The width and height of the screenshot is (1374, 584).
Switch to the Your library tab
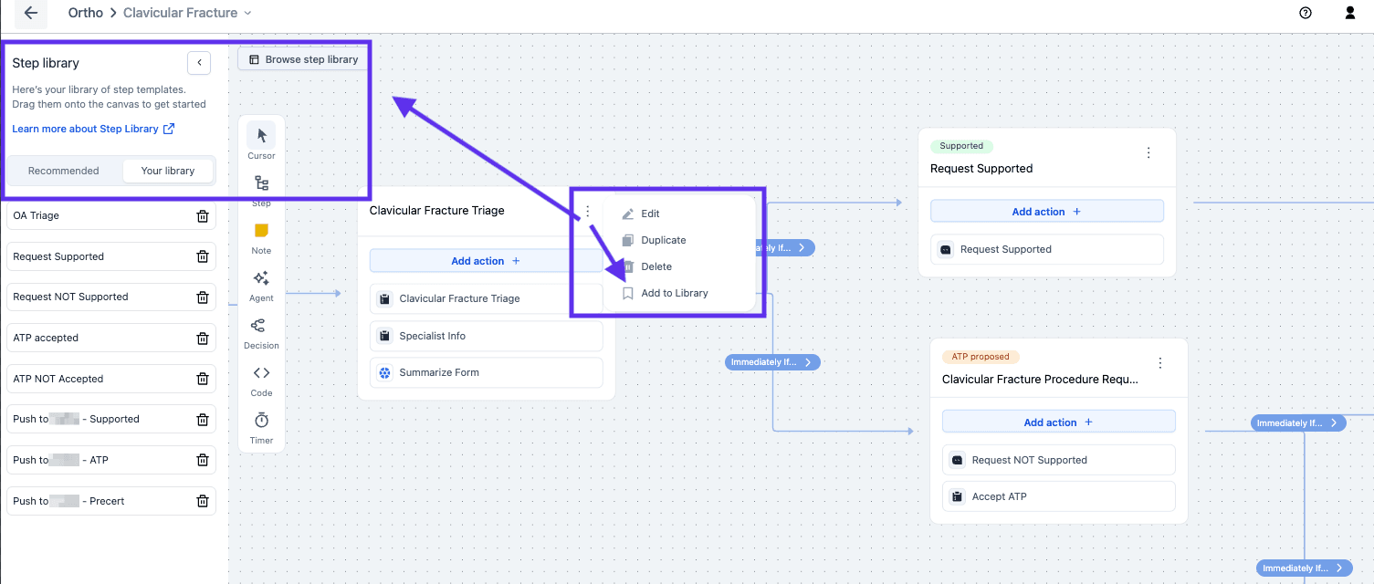pos(168,171)
